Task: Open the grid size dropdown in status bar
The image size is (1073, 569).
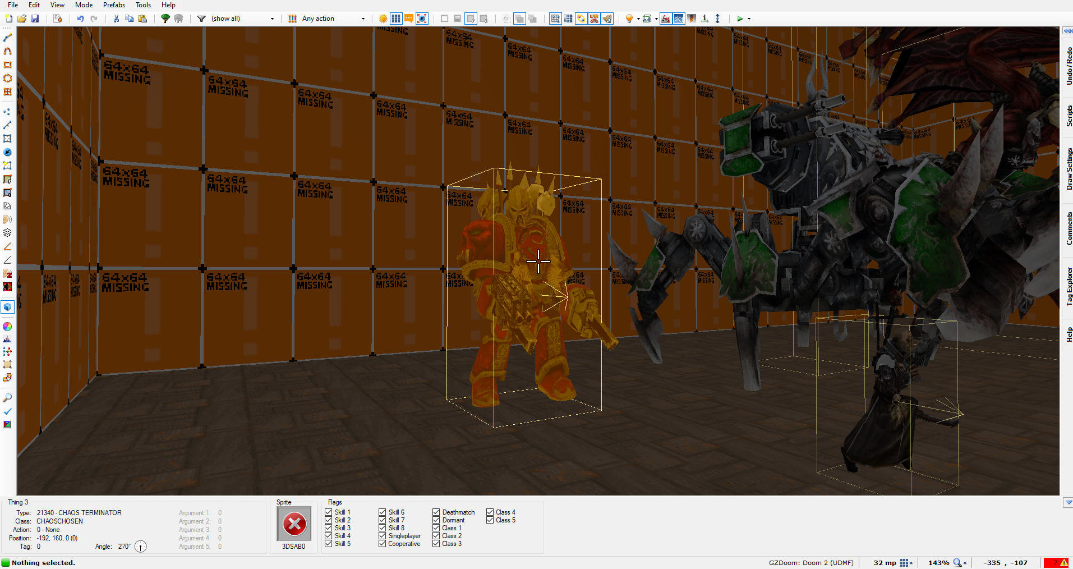Action: (x=906, y=563)
